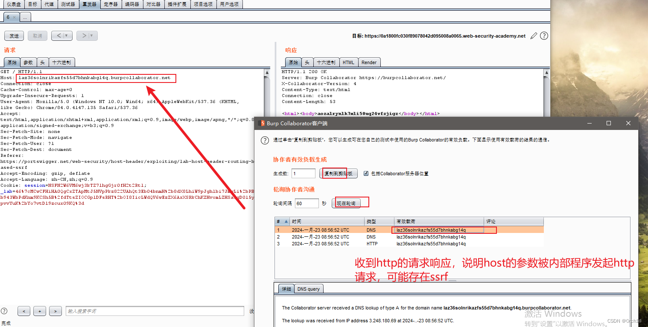Toggle include Collaborator server location checkbox

pos(366,173)
